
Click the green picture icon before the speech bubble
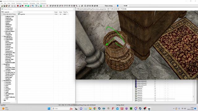click(41, 6)
